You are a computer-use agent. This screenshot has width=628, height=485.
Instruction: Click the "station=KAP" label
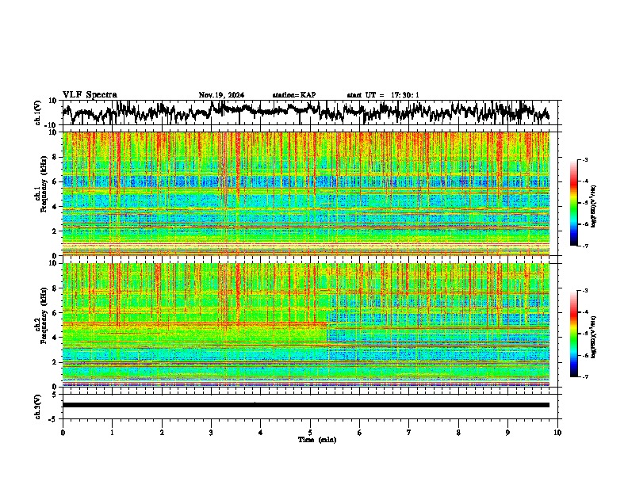click(x=294, y=95)
